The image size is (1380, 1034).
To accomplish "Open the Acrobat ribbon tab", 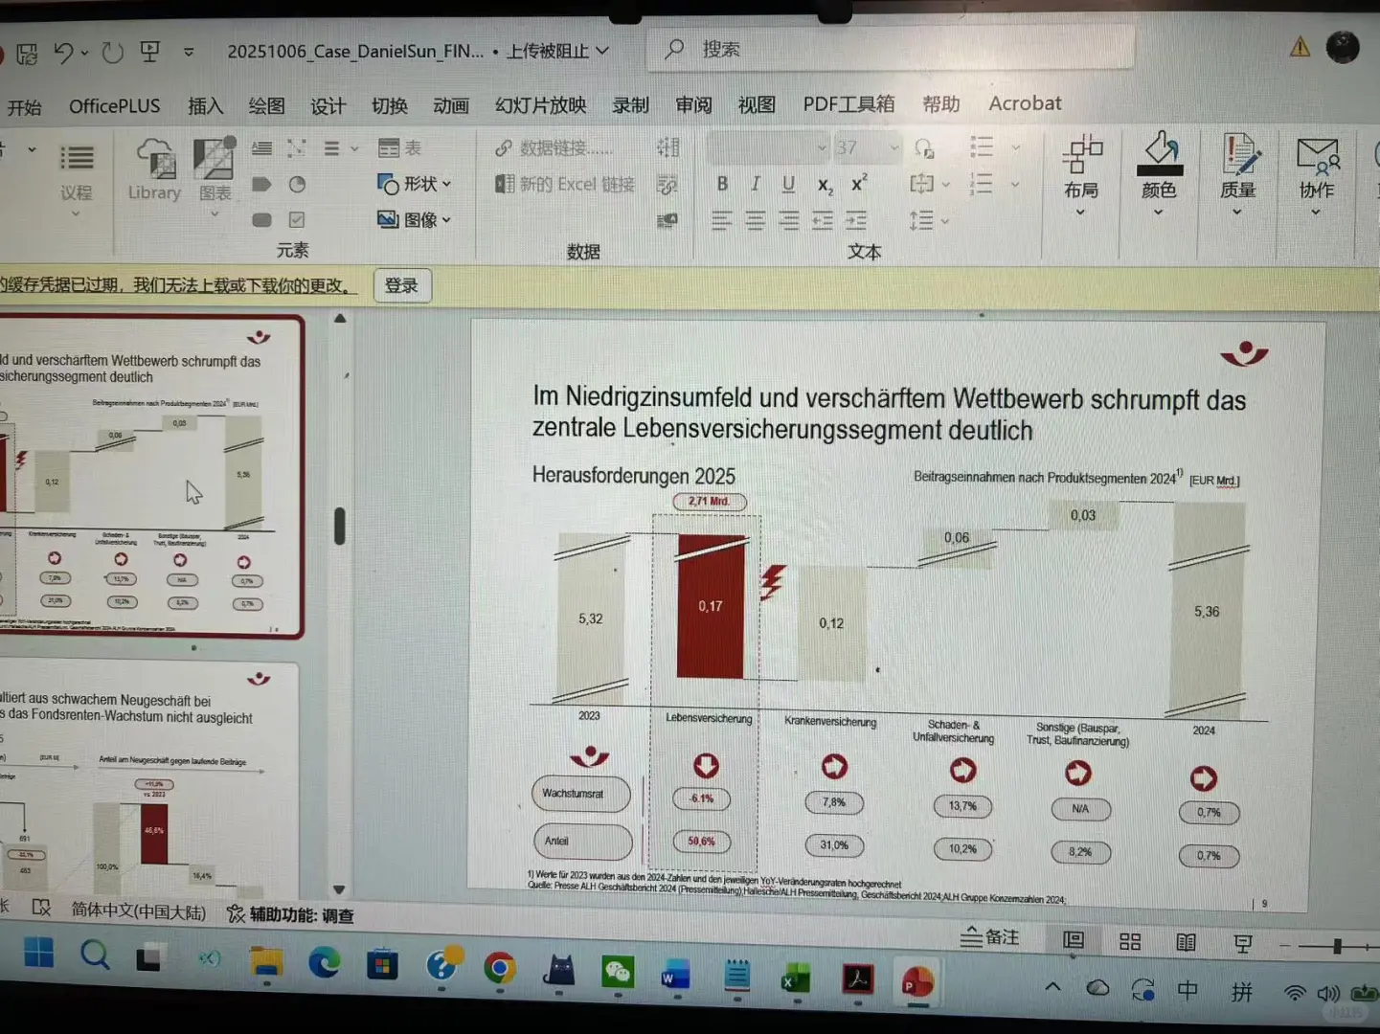I will click(x=1025, y=103).
